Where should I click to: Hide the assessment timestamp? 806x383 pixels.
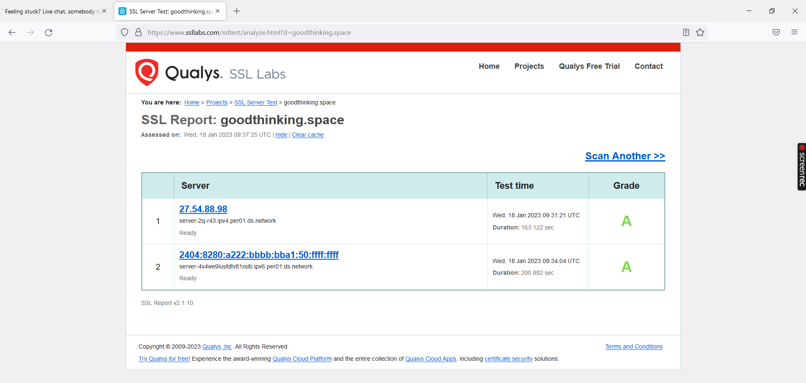[281, 135]
